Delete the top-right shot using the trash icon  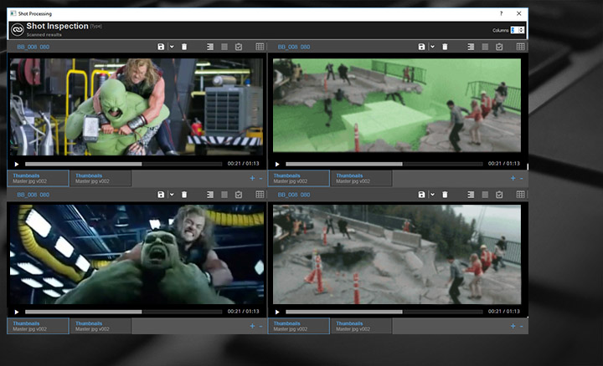click(x=445, y=47)
